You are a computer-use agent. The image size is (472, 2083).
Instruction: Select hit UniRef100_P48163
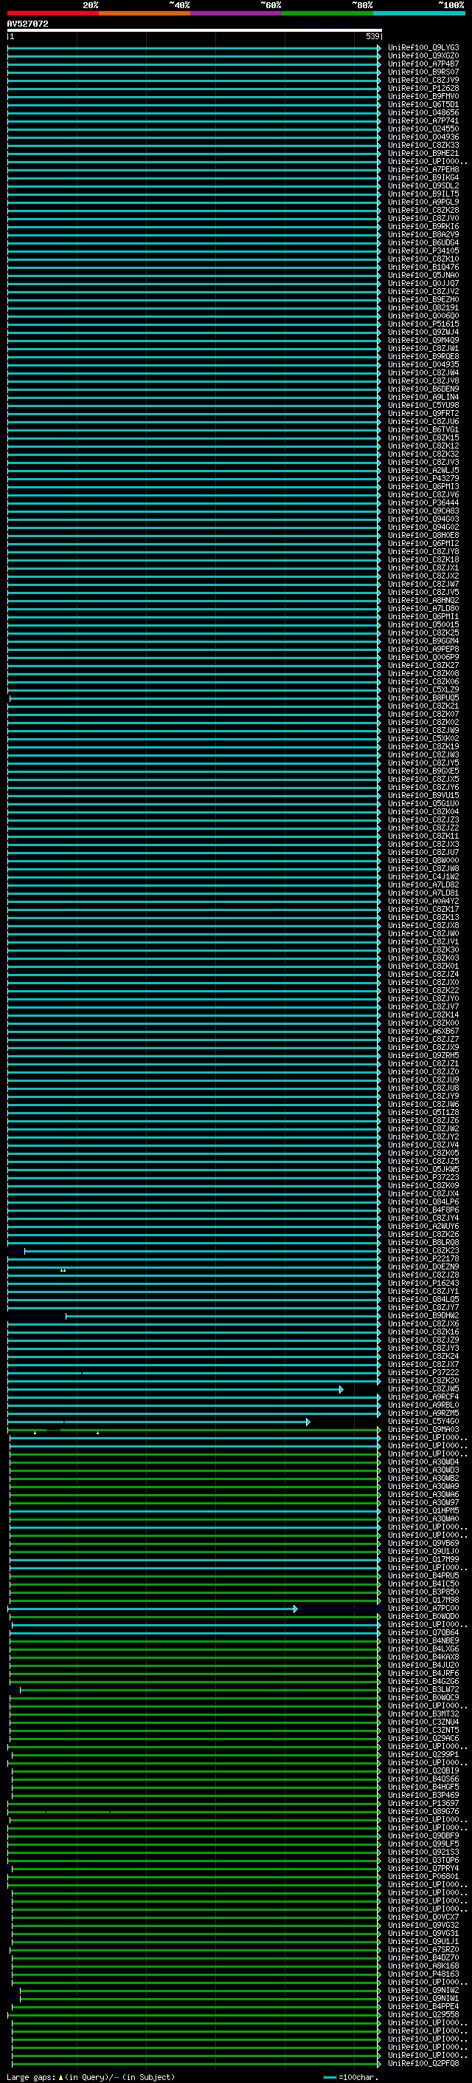[423, 1974]
